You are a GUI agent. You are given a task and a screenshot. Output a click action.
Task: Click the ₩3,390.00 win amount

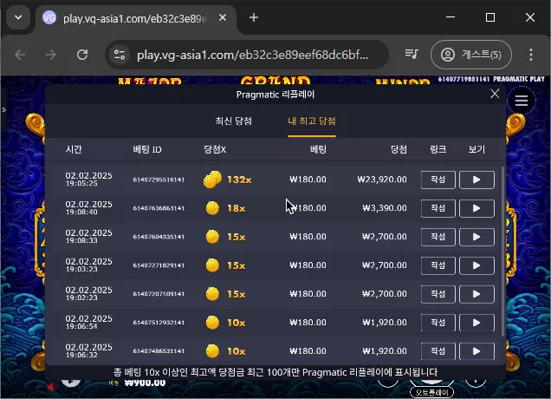pyautogui.click(x=385, y=208)
